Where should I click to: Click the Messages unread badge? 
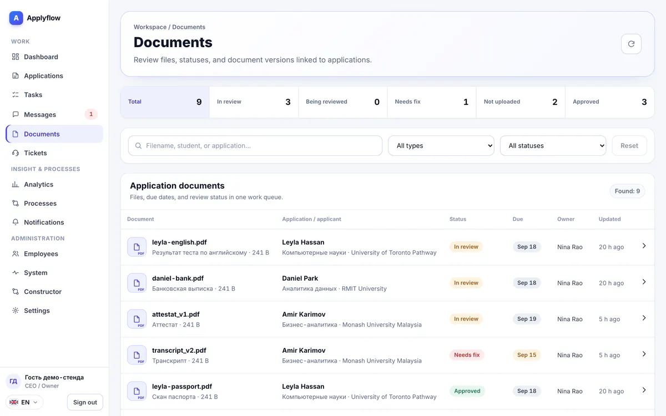pos(91,114)
